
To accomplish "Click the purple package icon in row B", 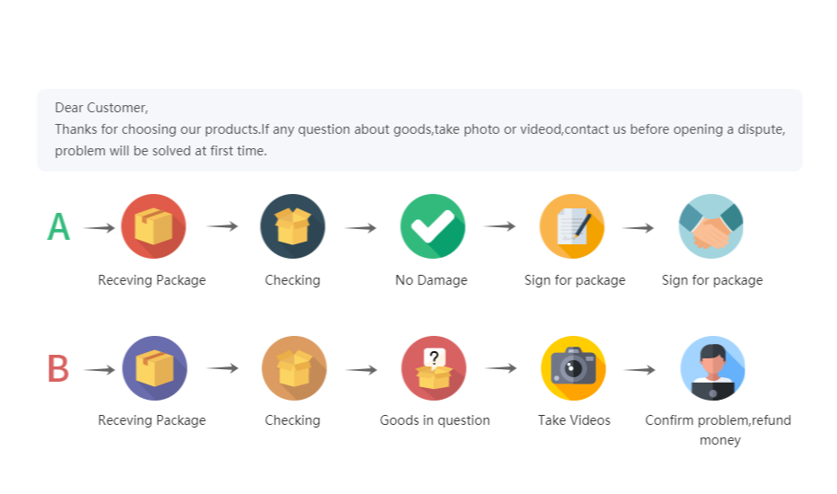I will [x=154, y=368].
